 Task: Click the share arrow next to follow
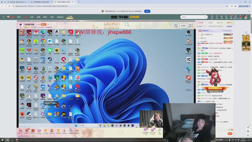click(49, 25)
